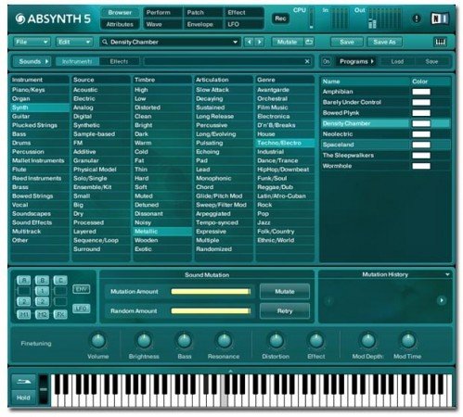The height and width of the screenshot is (417, 463).
Task: Click the mutate undo icon beside Mutate
Action: 309,42
